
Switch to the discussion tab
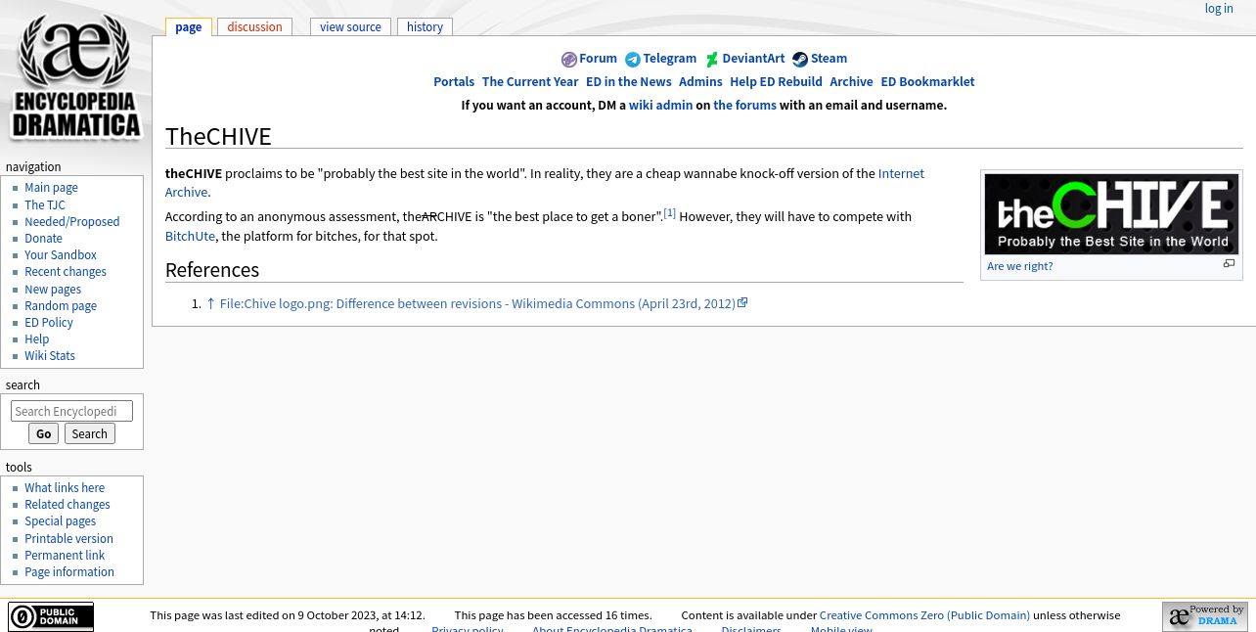tap(254, 27)
